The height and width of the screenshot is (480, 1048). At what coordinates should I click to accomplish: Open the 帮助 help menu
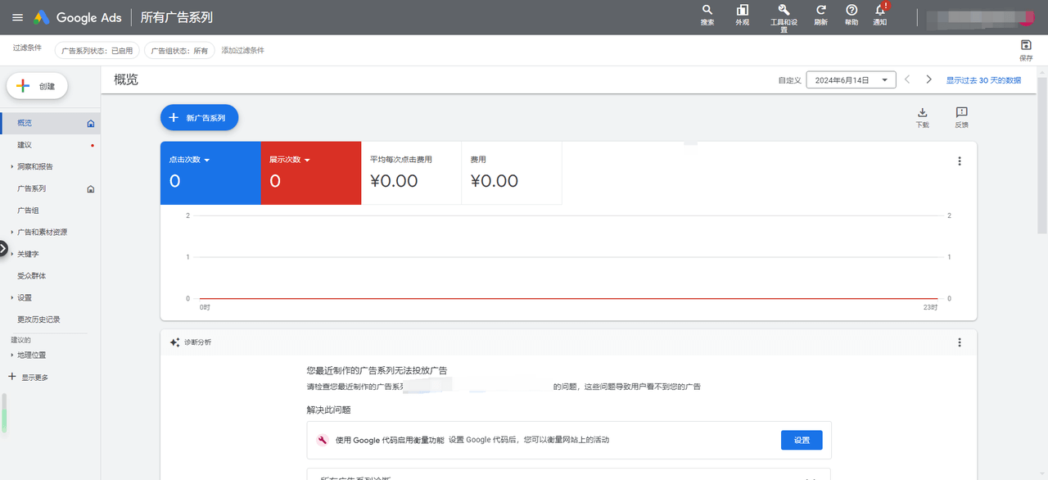pos(851,15)
